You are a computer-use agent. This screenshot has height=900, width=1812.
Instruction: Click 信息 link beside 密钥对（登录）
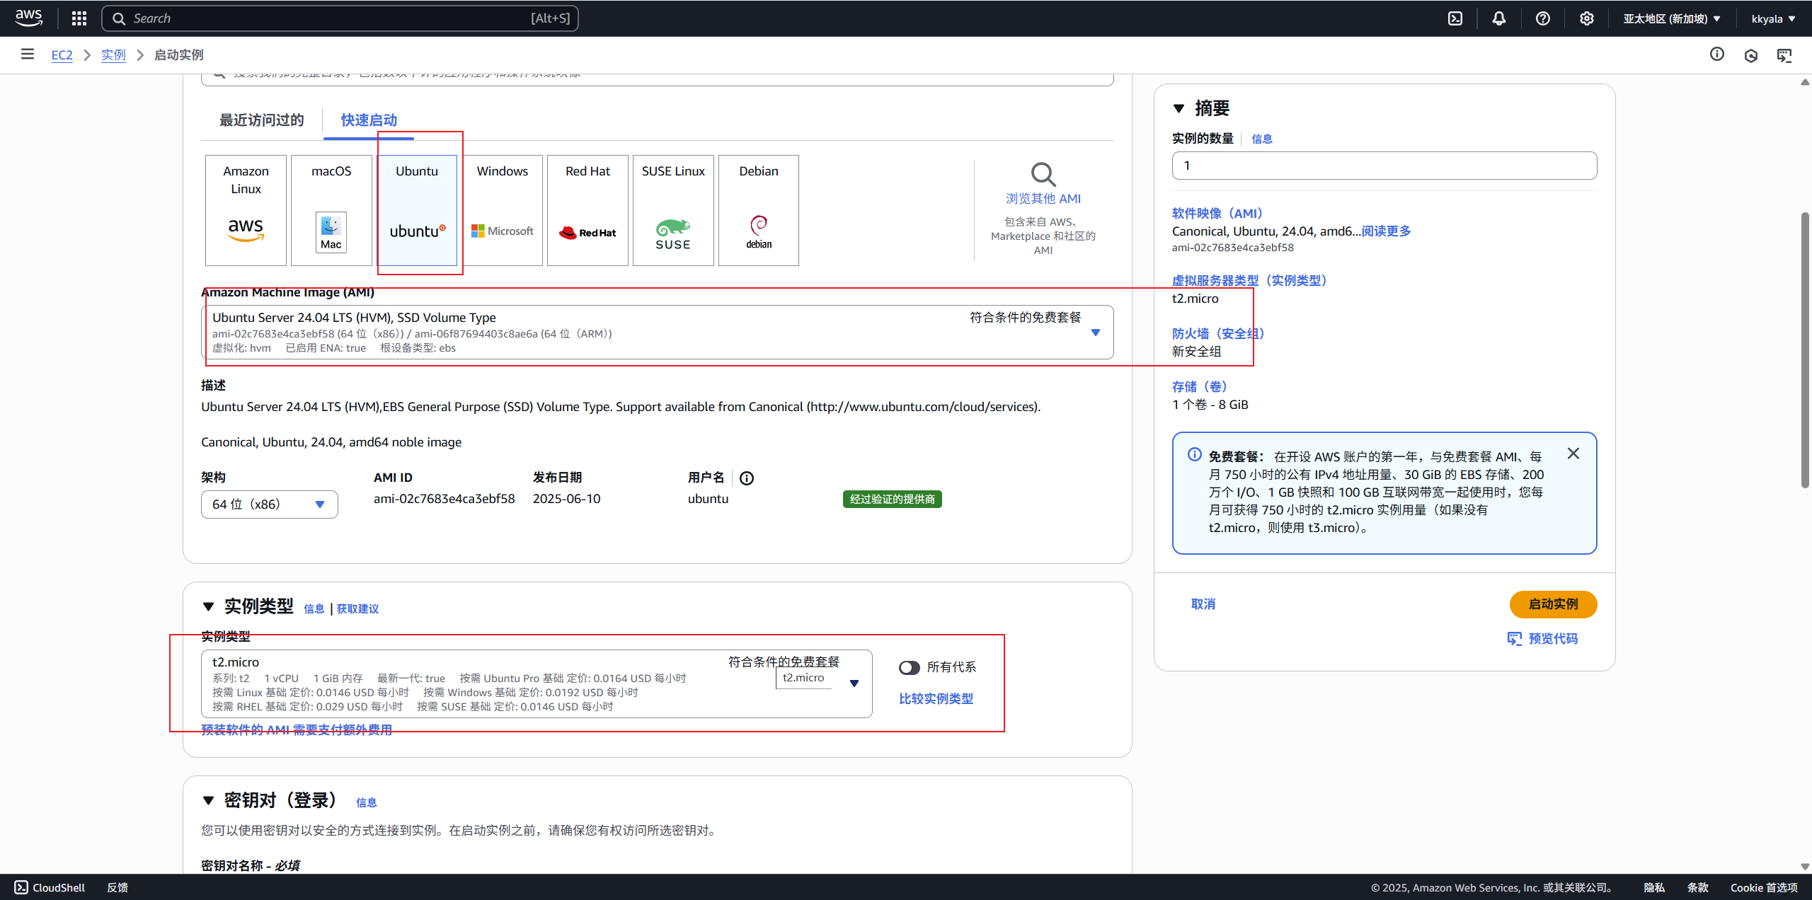point(367,803)
